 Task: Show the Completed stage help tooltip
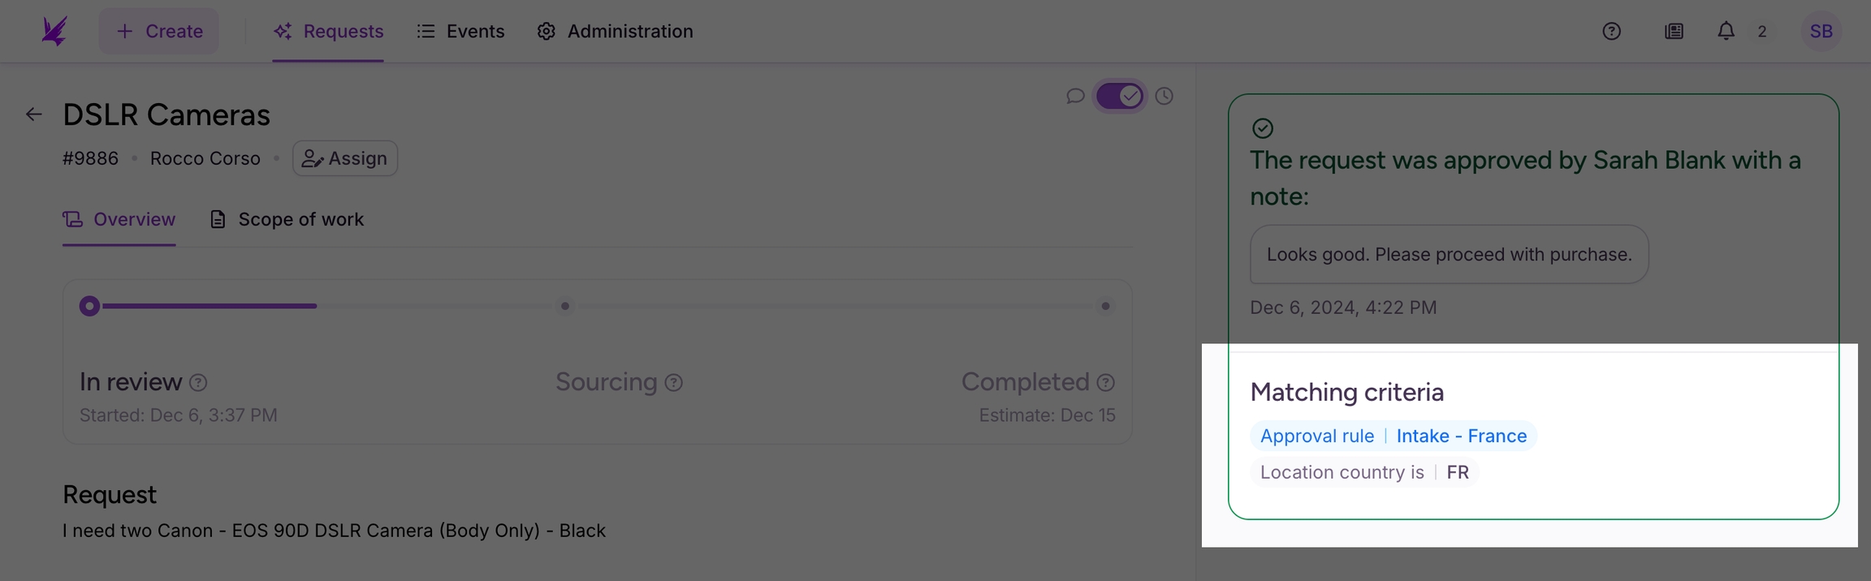[x=1105, y=382]
